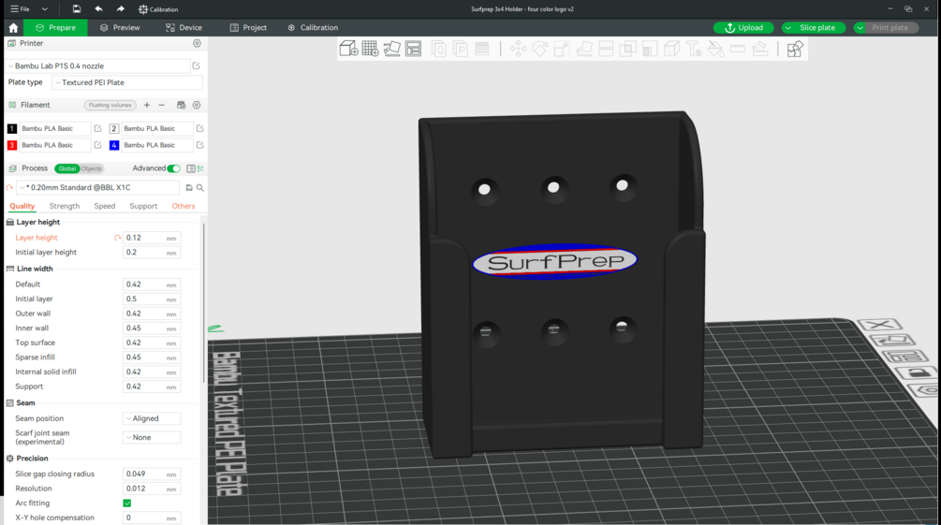941x525 pixels.
Task: Switch to the Device tab
Action: 184,27
